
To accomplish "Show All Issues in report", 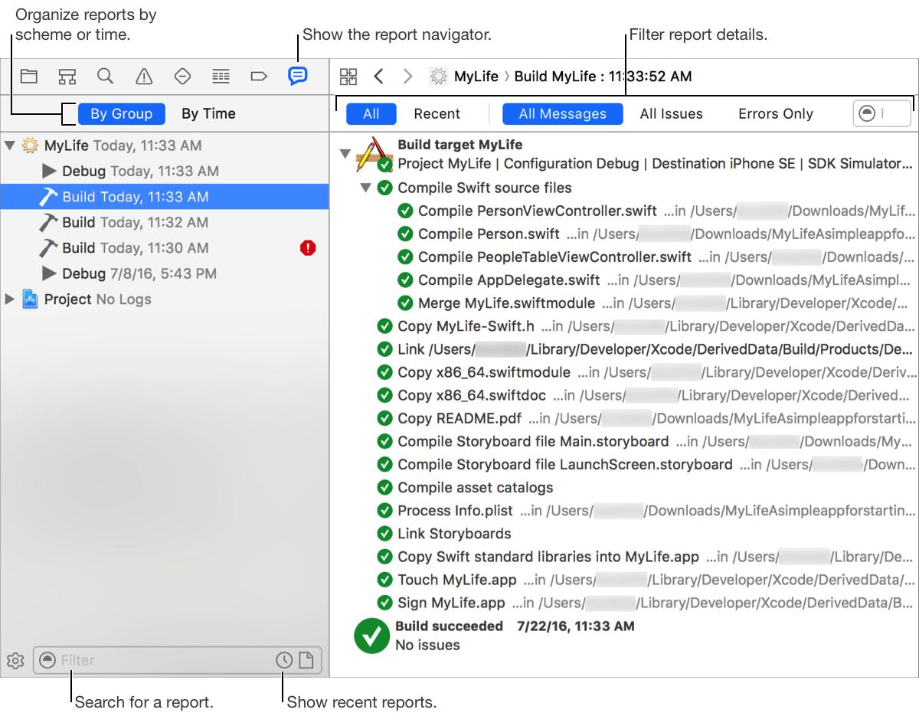I will point(672,113).
